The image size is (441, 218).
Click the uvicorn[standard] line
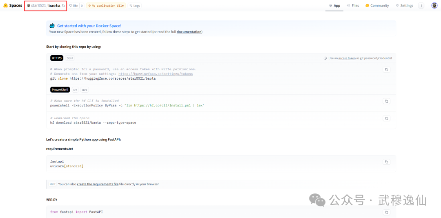[x=67, y=166]
